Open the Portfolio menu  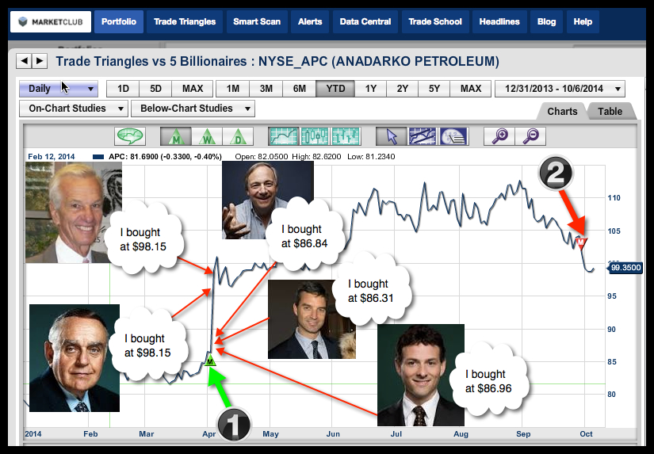pyautogui.click(x=118, y=21)
